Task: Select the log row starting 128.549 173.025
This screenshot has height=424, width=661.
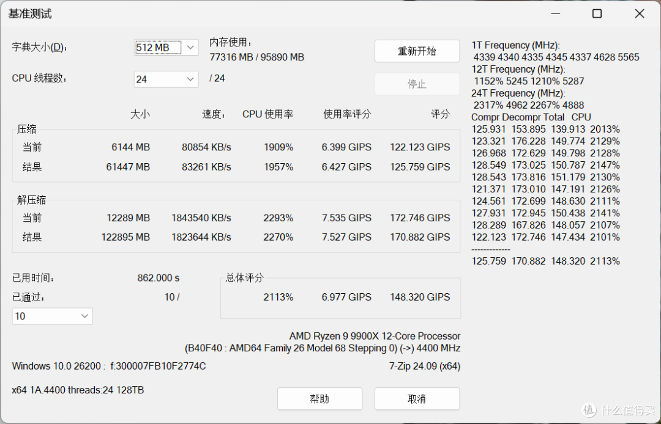Action: pos(545,166)
